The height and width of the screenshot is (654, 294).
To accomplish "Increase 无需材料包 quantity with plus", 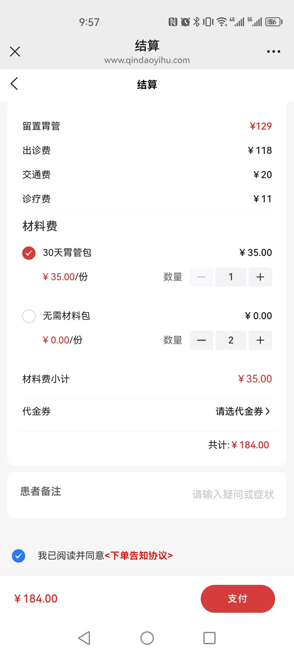I will click(260, 340).
